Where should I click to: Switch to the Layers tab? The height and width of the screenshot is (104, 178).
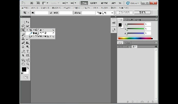121,47
